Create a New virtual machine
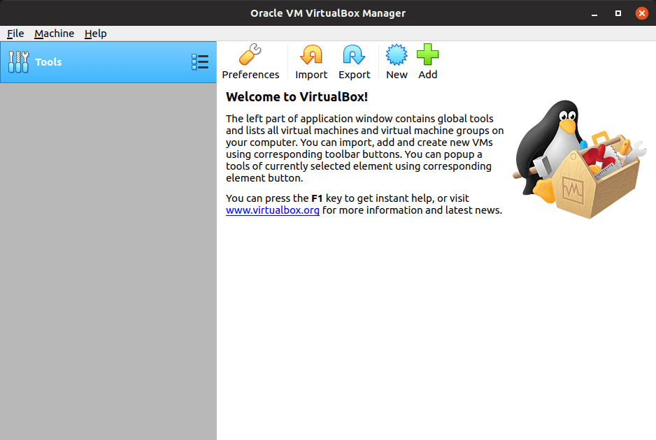Image resolution: width=656 pixels, height=440 pixels. pyautogui.click(x=397, y=61)
